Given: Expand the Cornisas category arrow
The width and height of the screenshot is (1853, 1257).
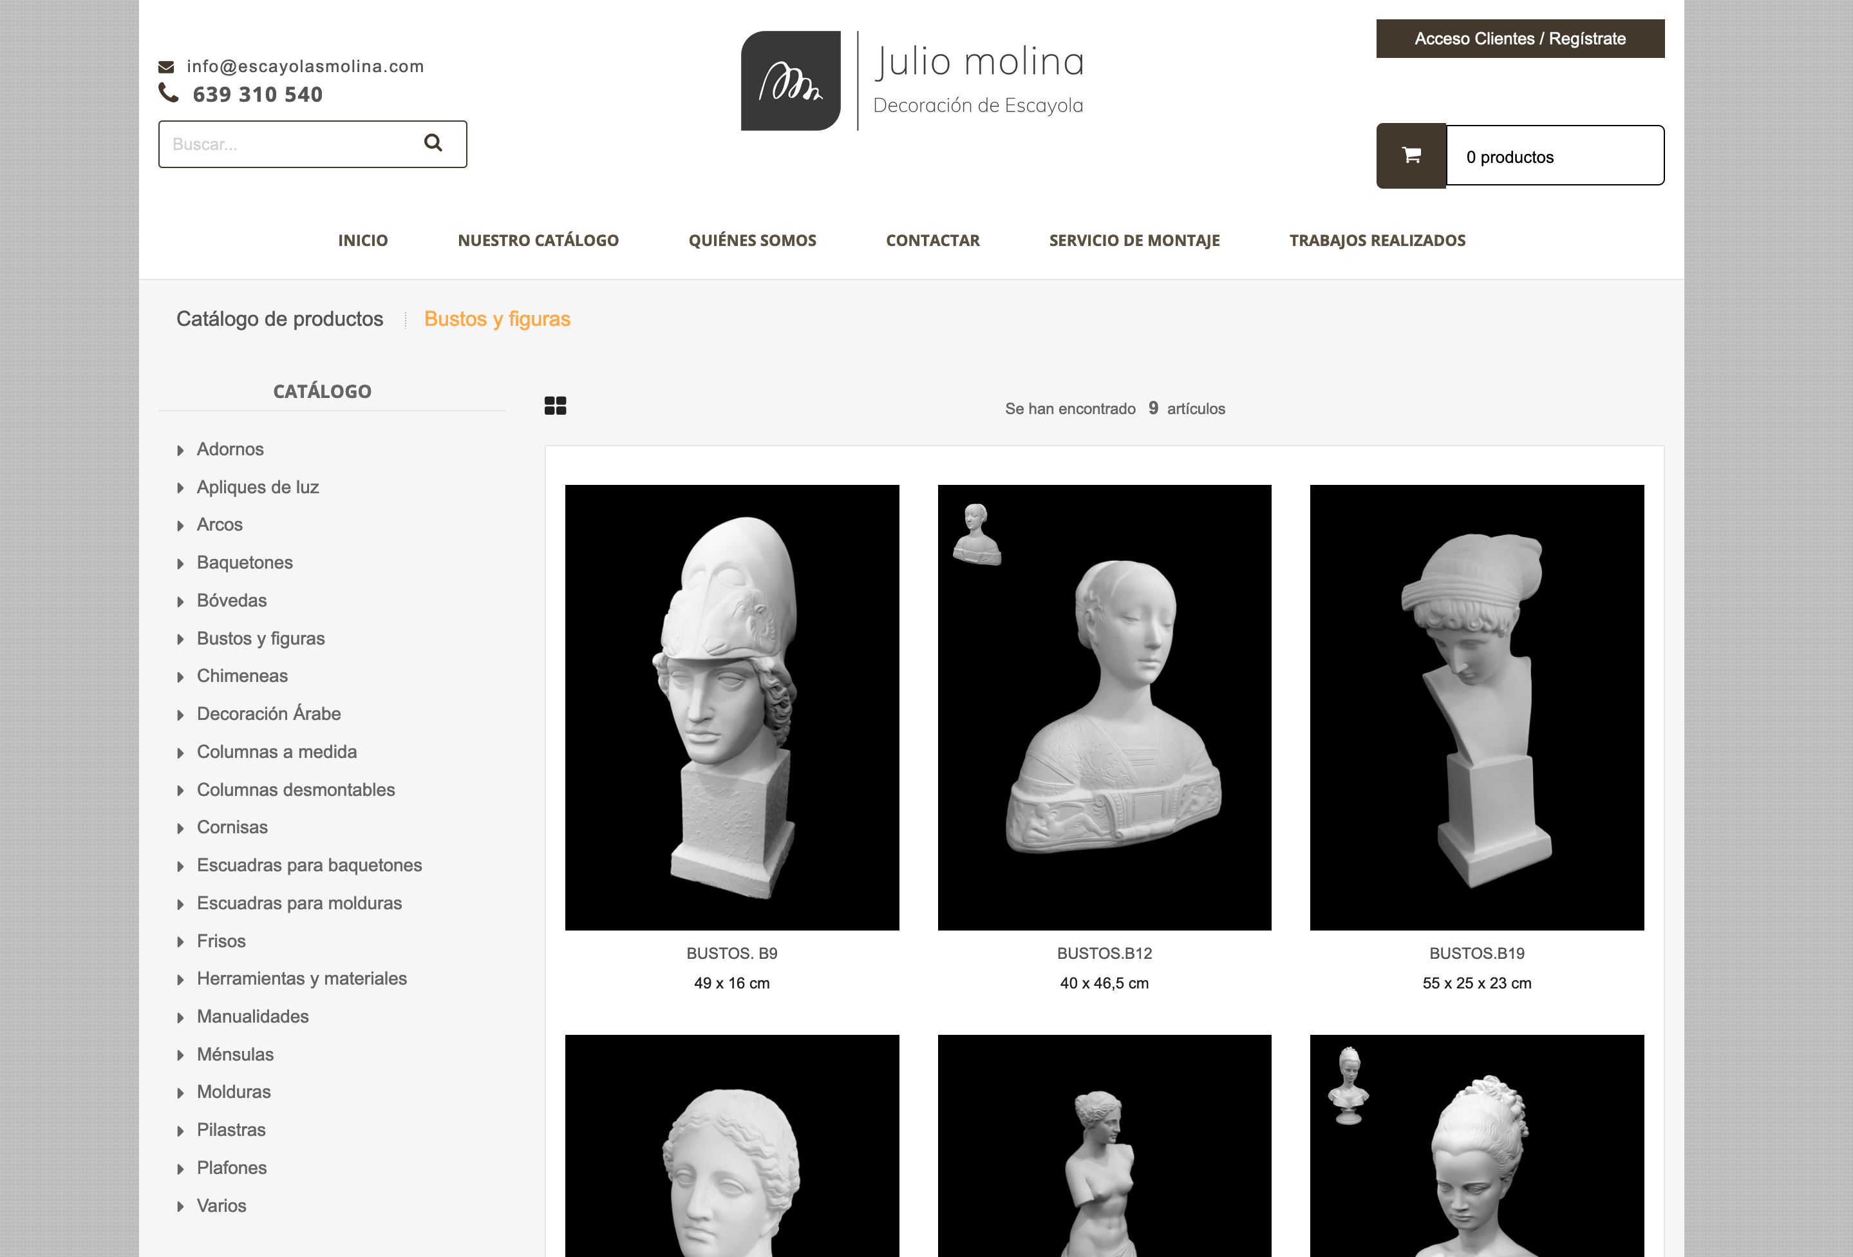Looking at the screenshot, I should (180, 829).
